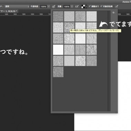Select first pattern thumbnail in top row

[x=58, y=16]
